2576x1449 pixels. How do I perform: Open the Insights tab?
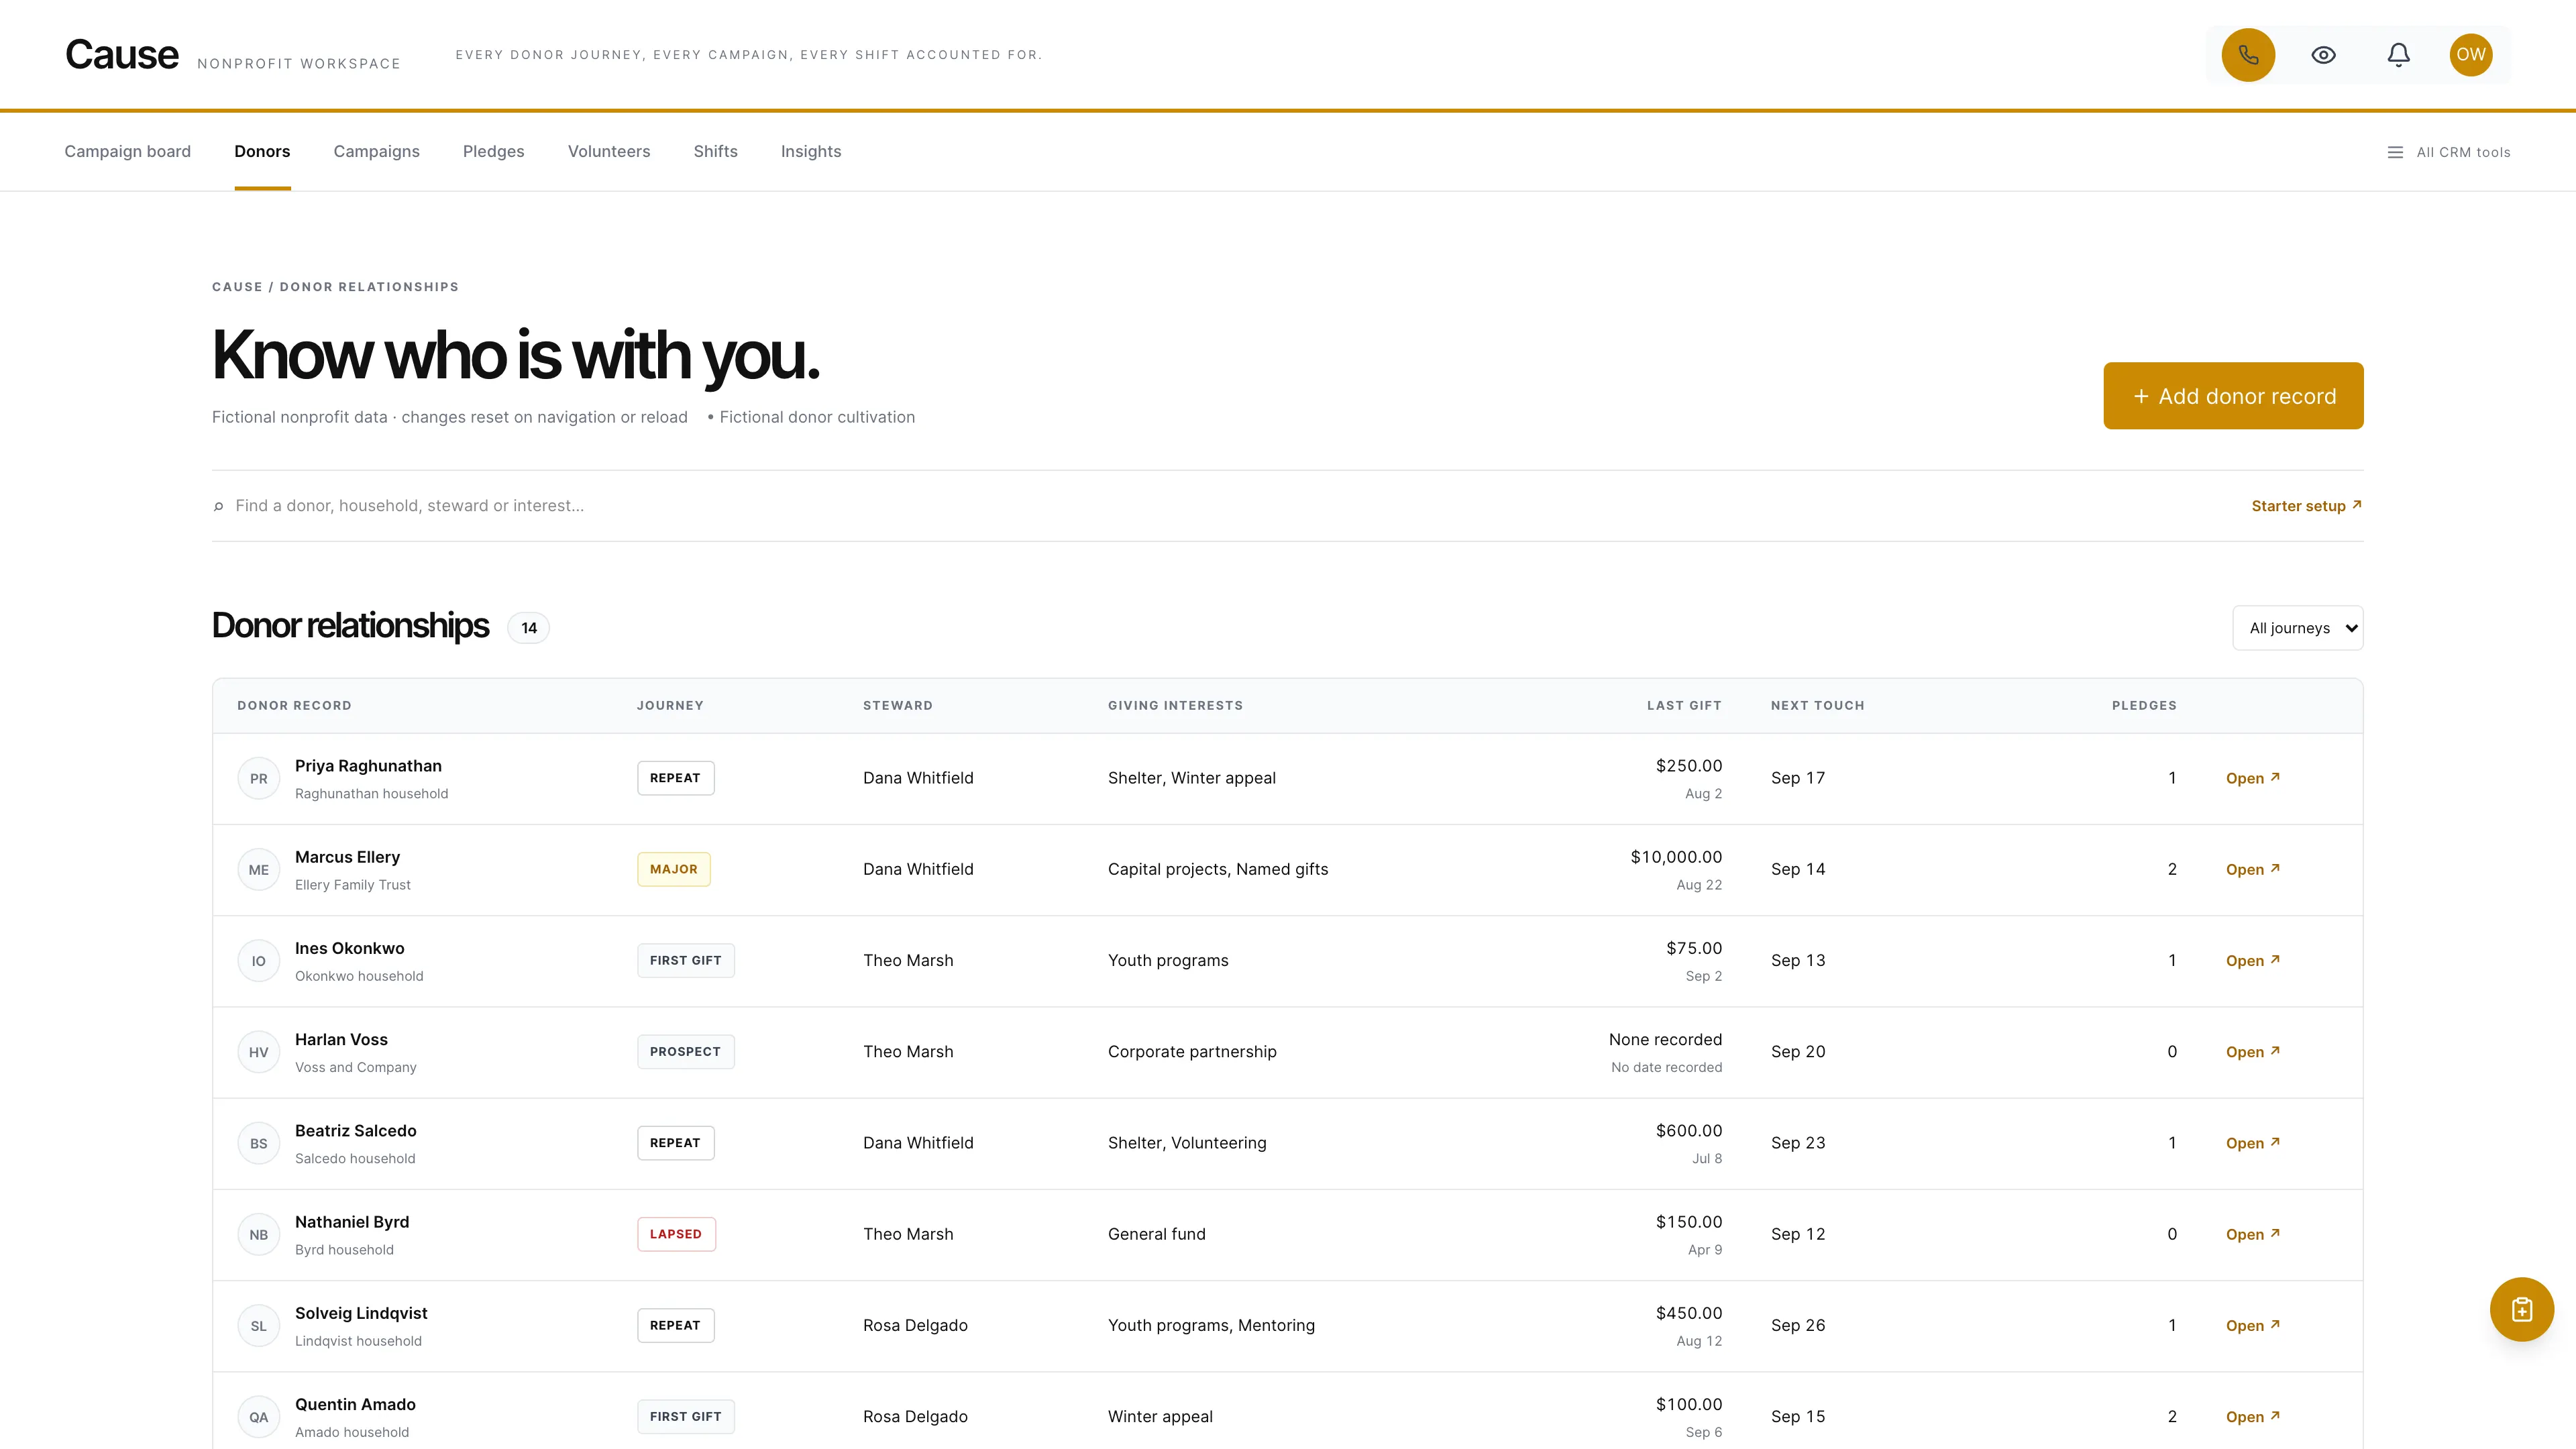[810, 152]
